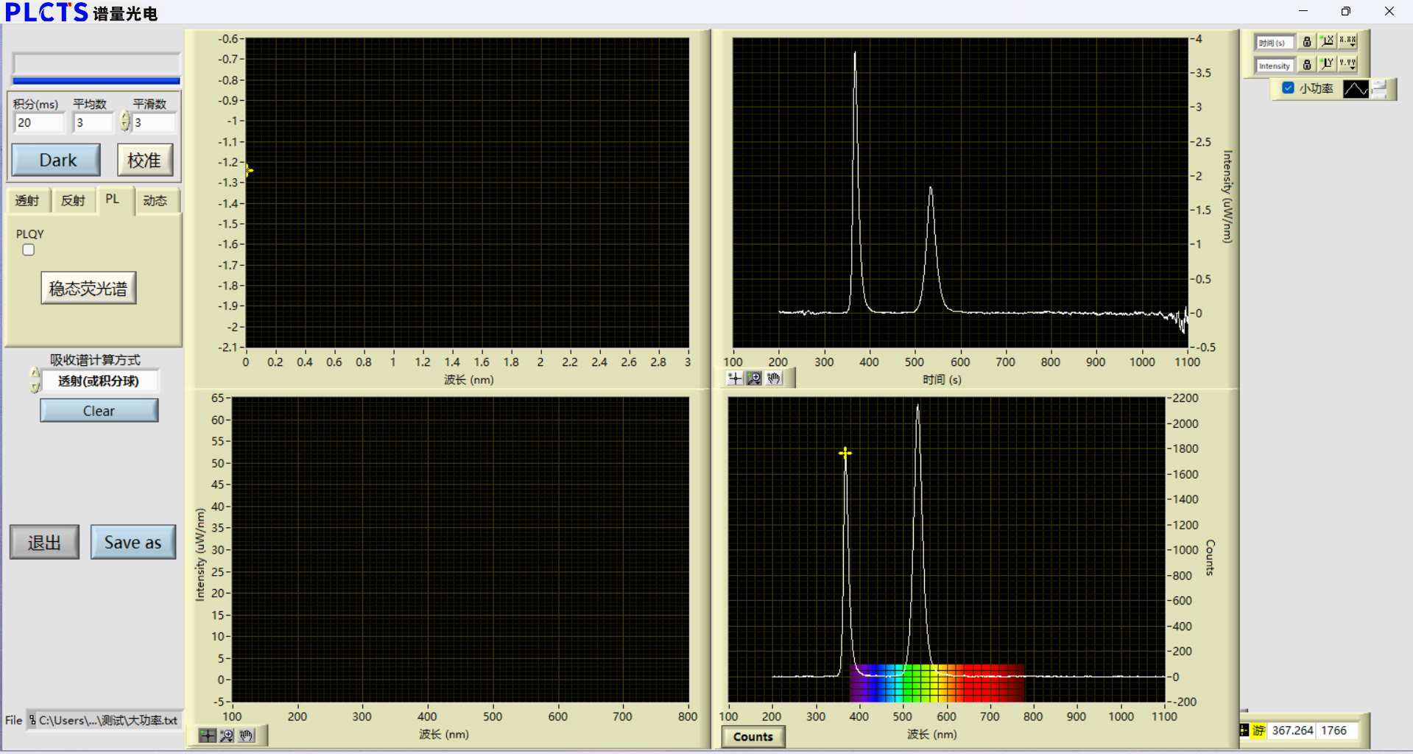Click the 小功率 plot line style swatch

coord(1356,89)
